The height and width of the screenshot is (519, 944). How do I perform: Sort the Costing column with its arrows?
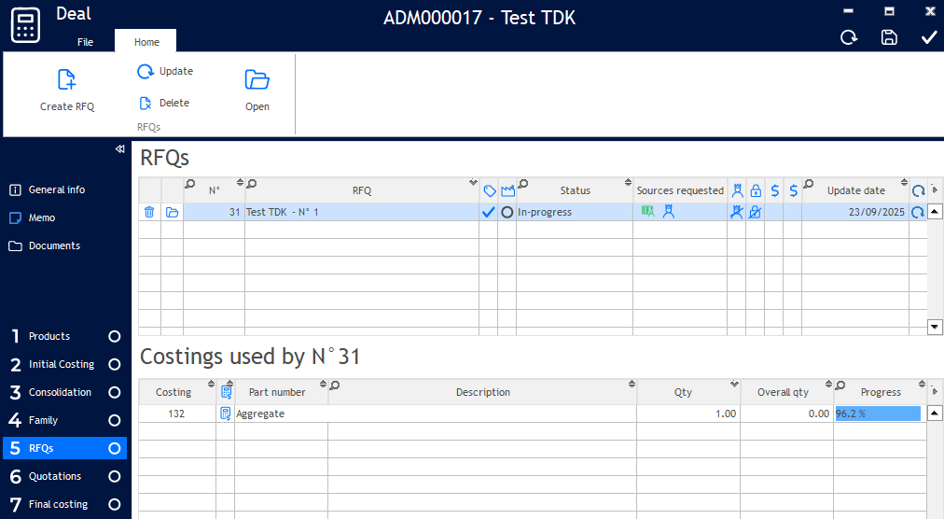pyautogui.click(x=211, y=384)
